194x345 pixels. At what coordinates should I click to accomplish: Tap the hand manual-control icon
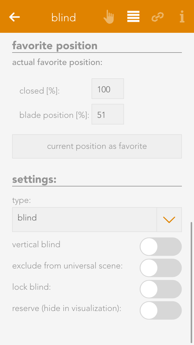[x=109, y=17]
